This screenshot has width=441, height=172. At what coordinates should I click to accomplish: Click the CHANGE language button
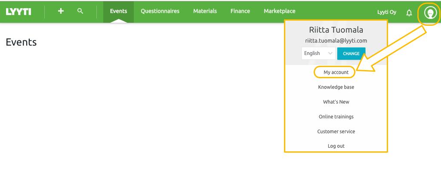351,53
